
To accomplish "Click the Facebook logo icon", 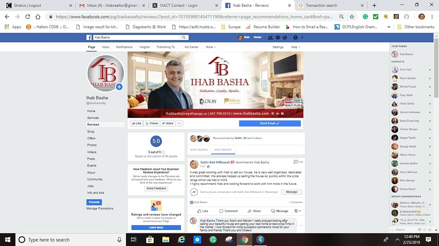I will tap(89, 37).
